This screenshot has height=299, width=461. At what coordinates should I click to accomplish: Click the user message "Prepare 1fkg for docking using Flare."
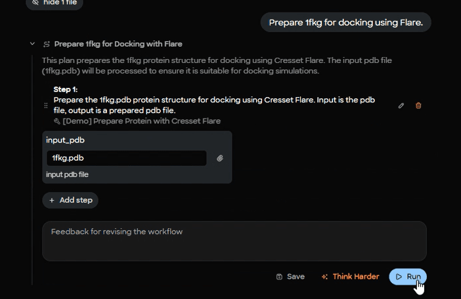pyautogui.click(x=346, y=22)
